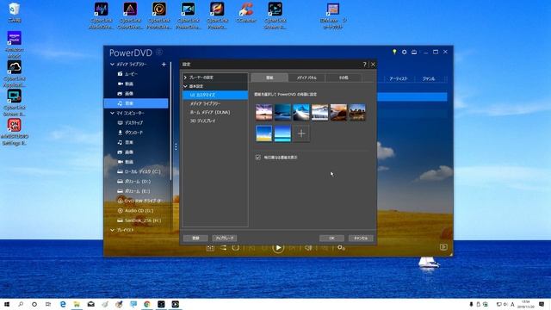The image size is (551, 310).
Task: Click the icon at PowerDVD's lower-right corner
Action: pyautogui.click(x=443, y=247)
